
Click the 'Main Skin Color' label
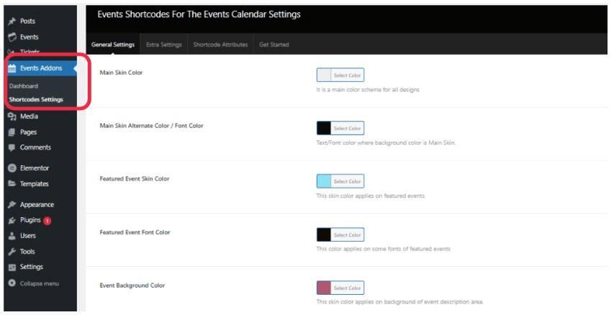pos(121,73)
